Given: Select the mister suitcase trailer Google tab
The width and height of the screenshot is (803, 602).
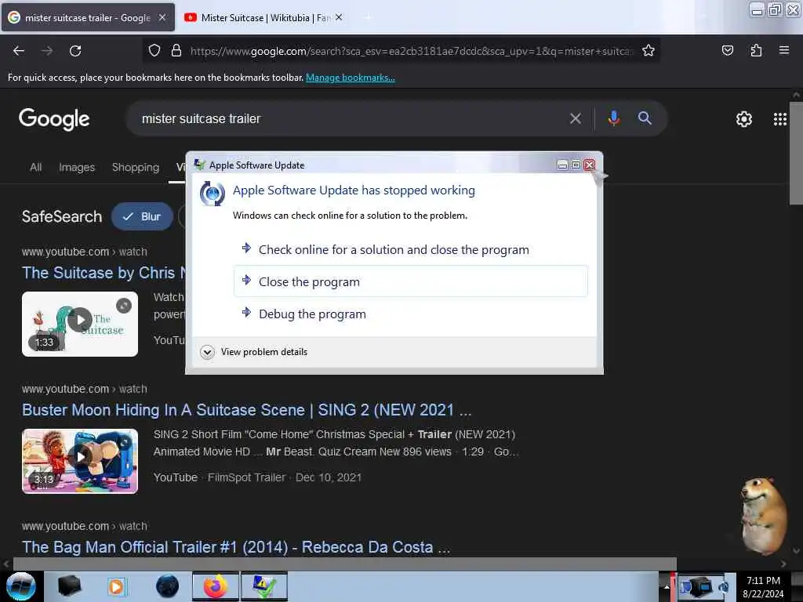Looking at the screenshot, I should 87,18.
